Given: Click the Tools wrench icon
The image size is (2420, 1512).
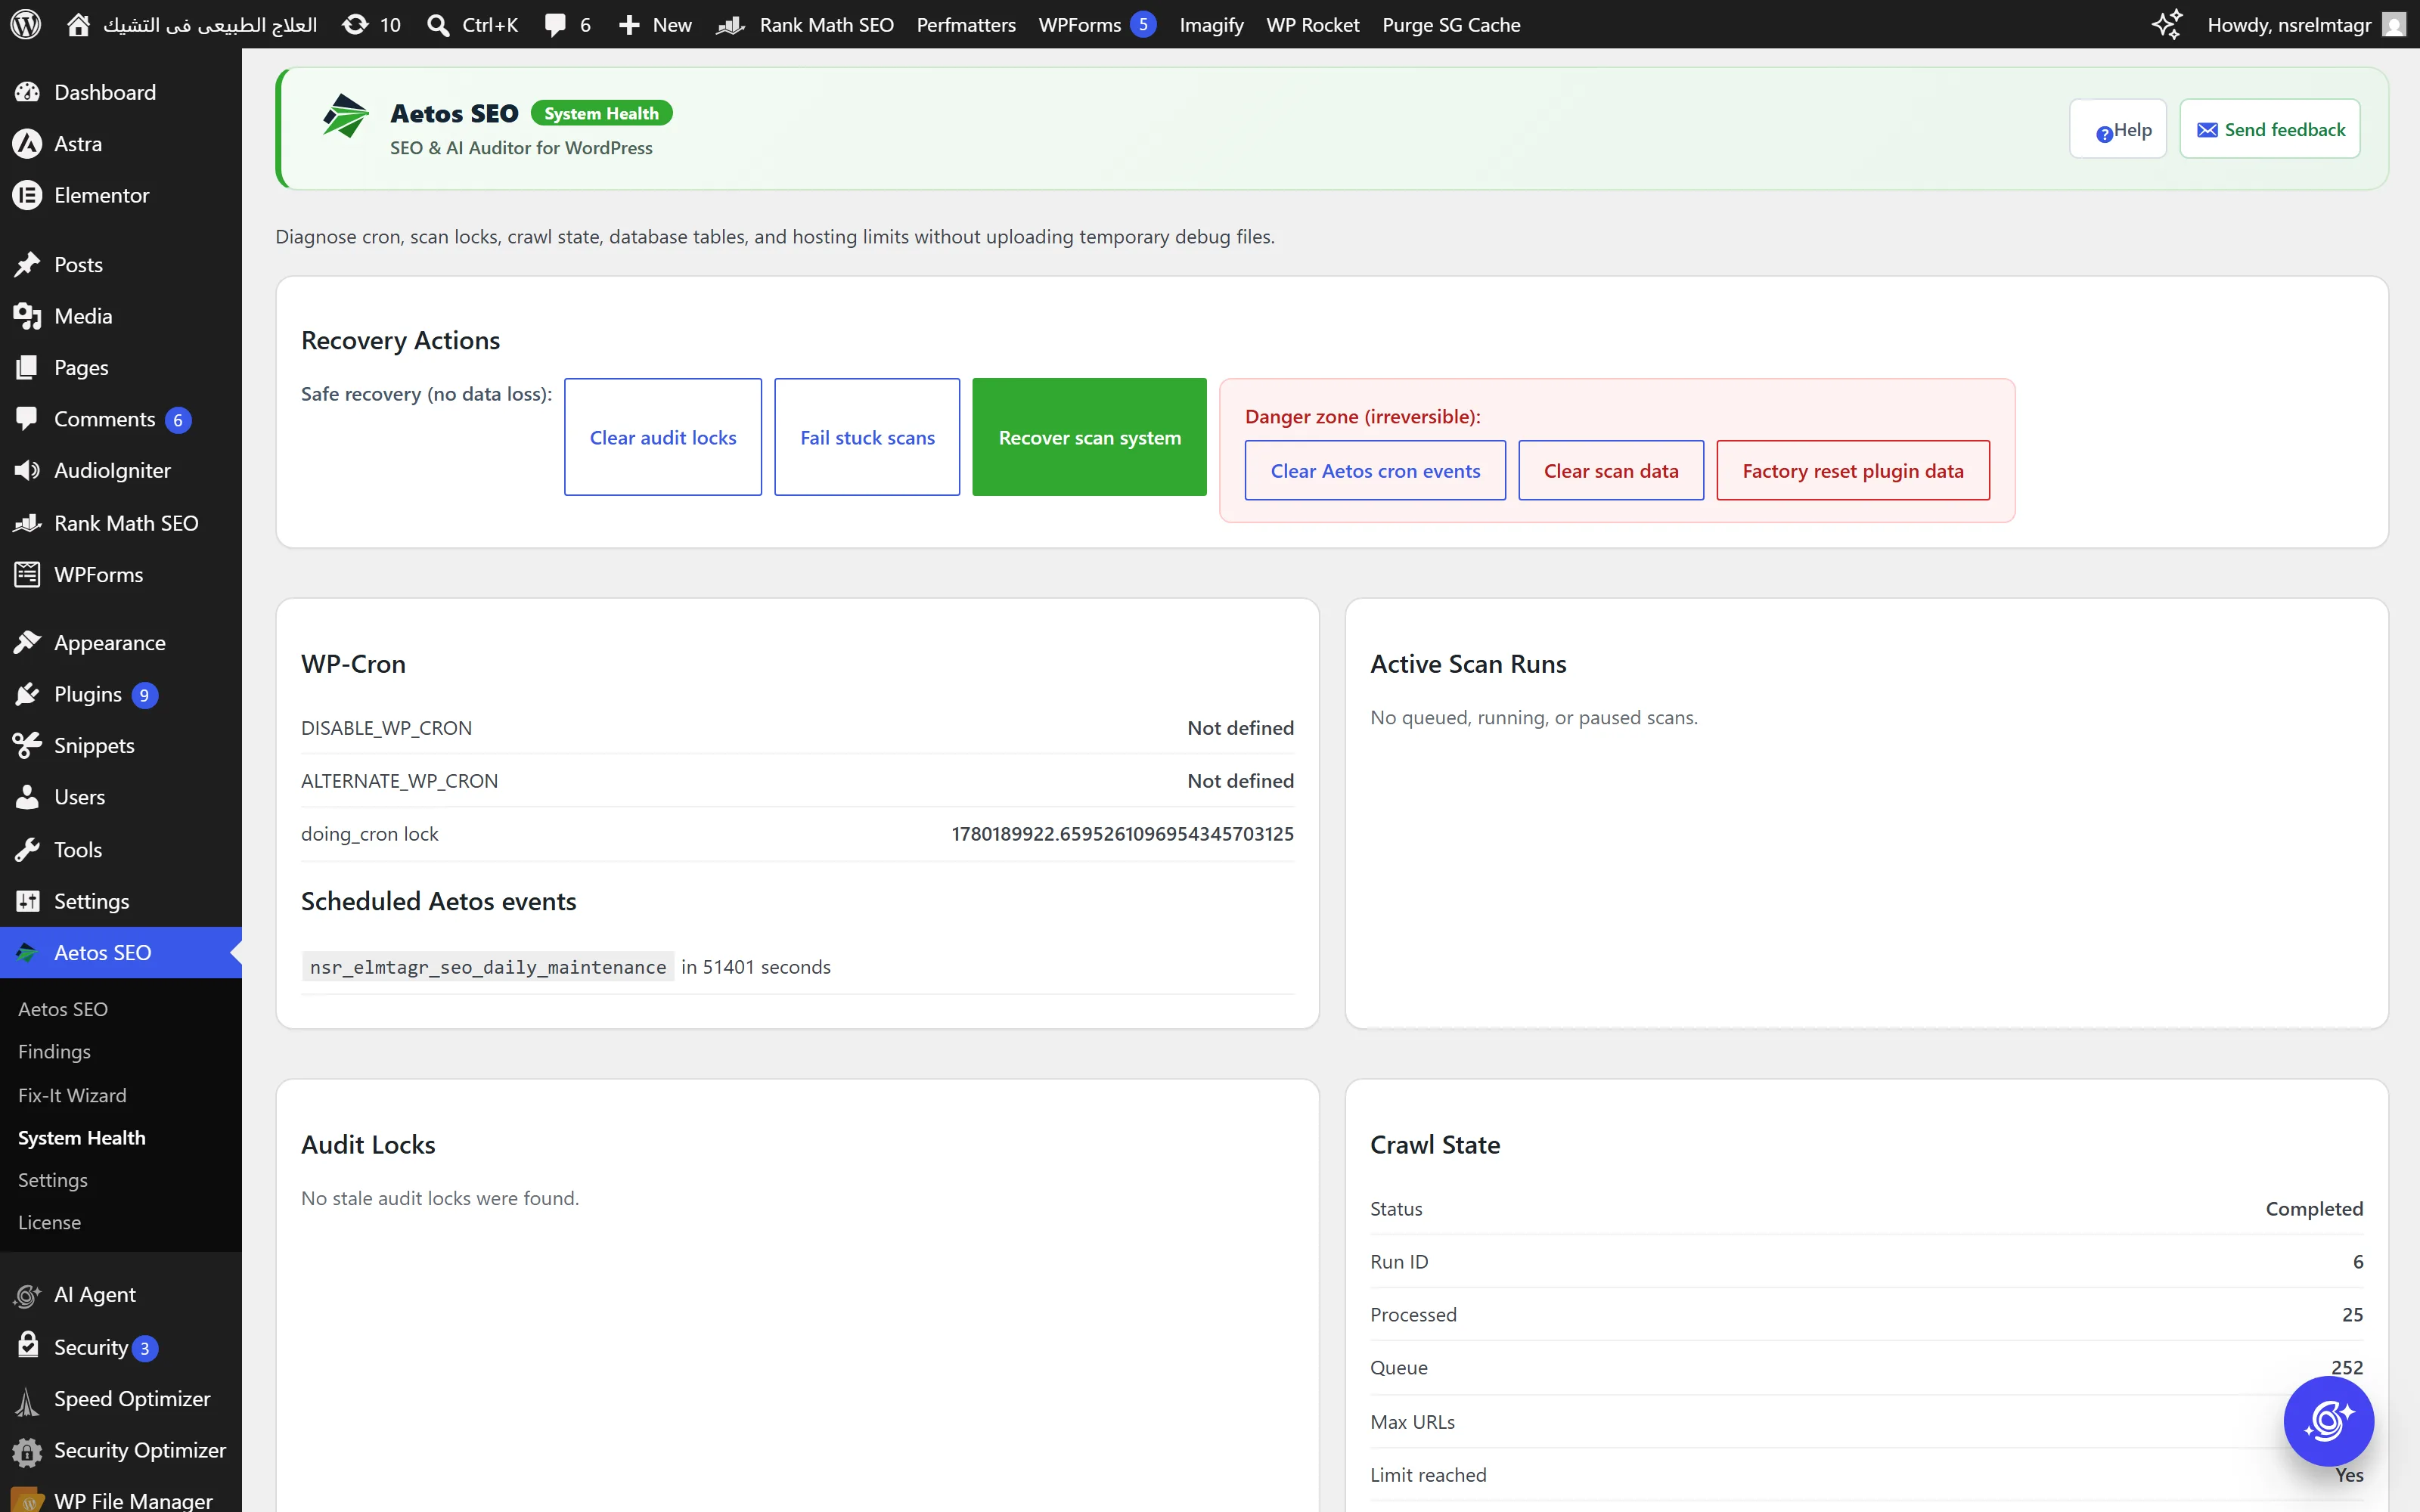Looking at the screenshot, I should (x=27, y=849).
